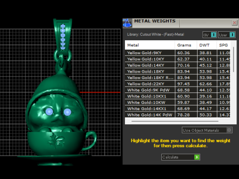Toggle the User library switch

click(227, 35)
